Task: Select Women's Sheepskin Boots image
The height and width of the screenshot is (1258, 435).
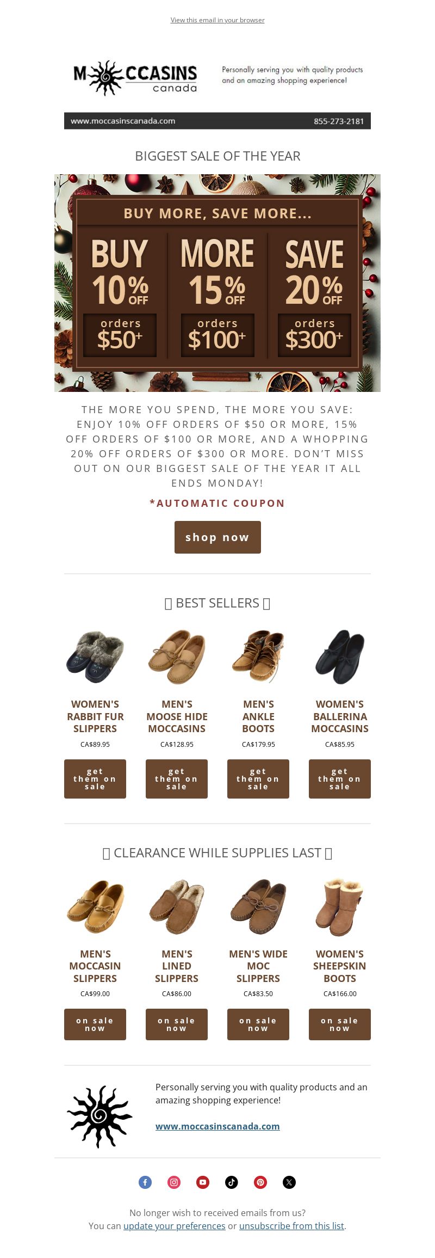Action: (340, 907)
